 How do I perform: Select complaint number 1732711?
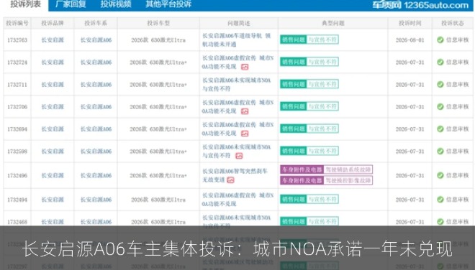pyautogui.click(x=17, y=85)
